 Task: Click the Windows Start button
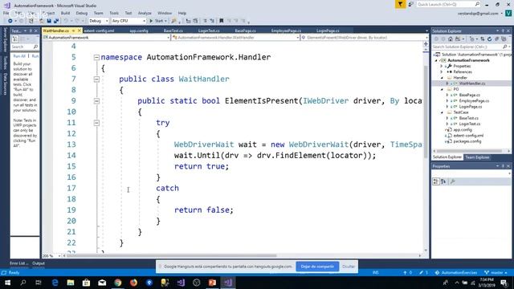pyautogui.click(x=7, y=283)
